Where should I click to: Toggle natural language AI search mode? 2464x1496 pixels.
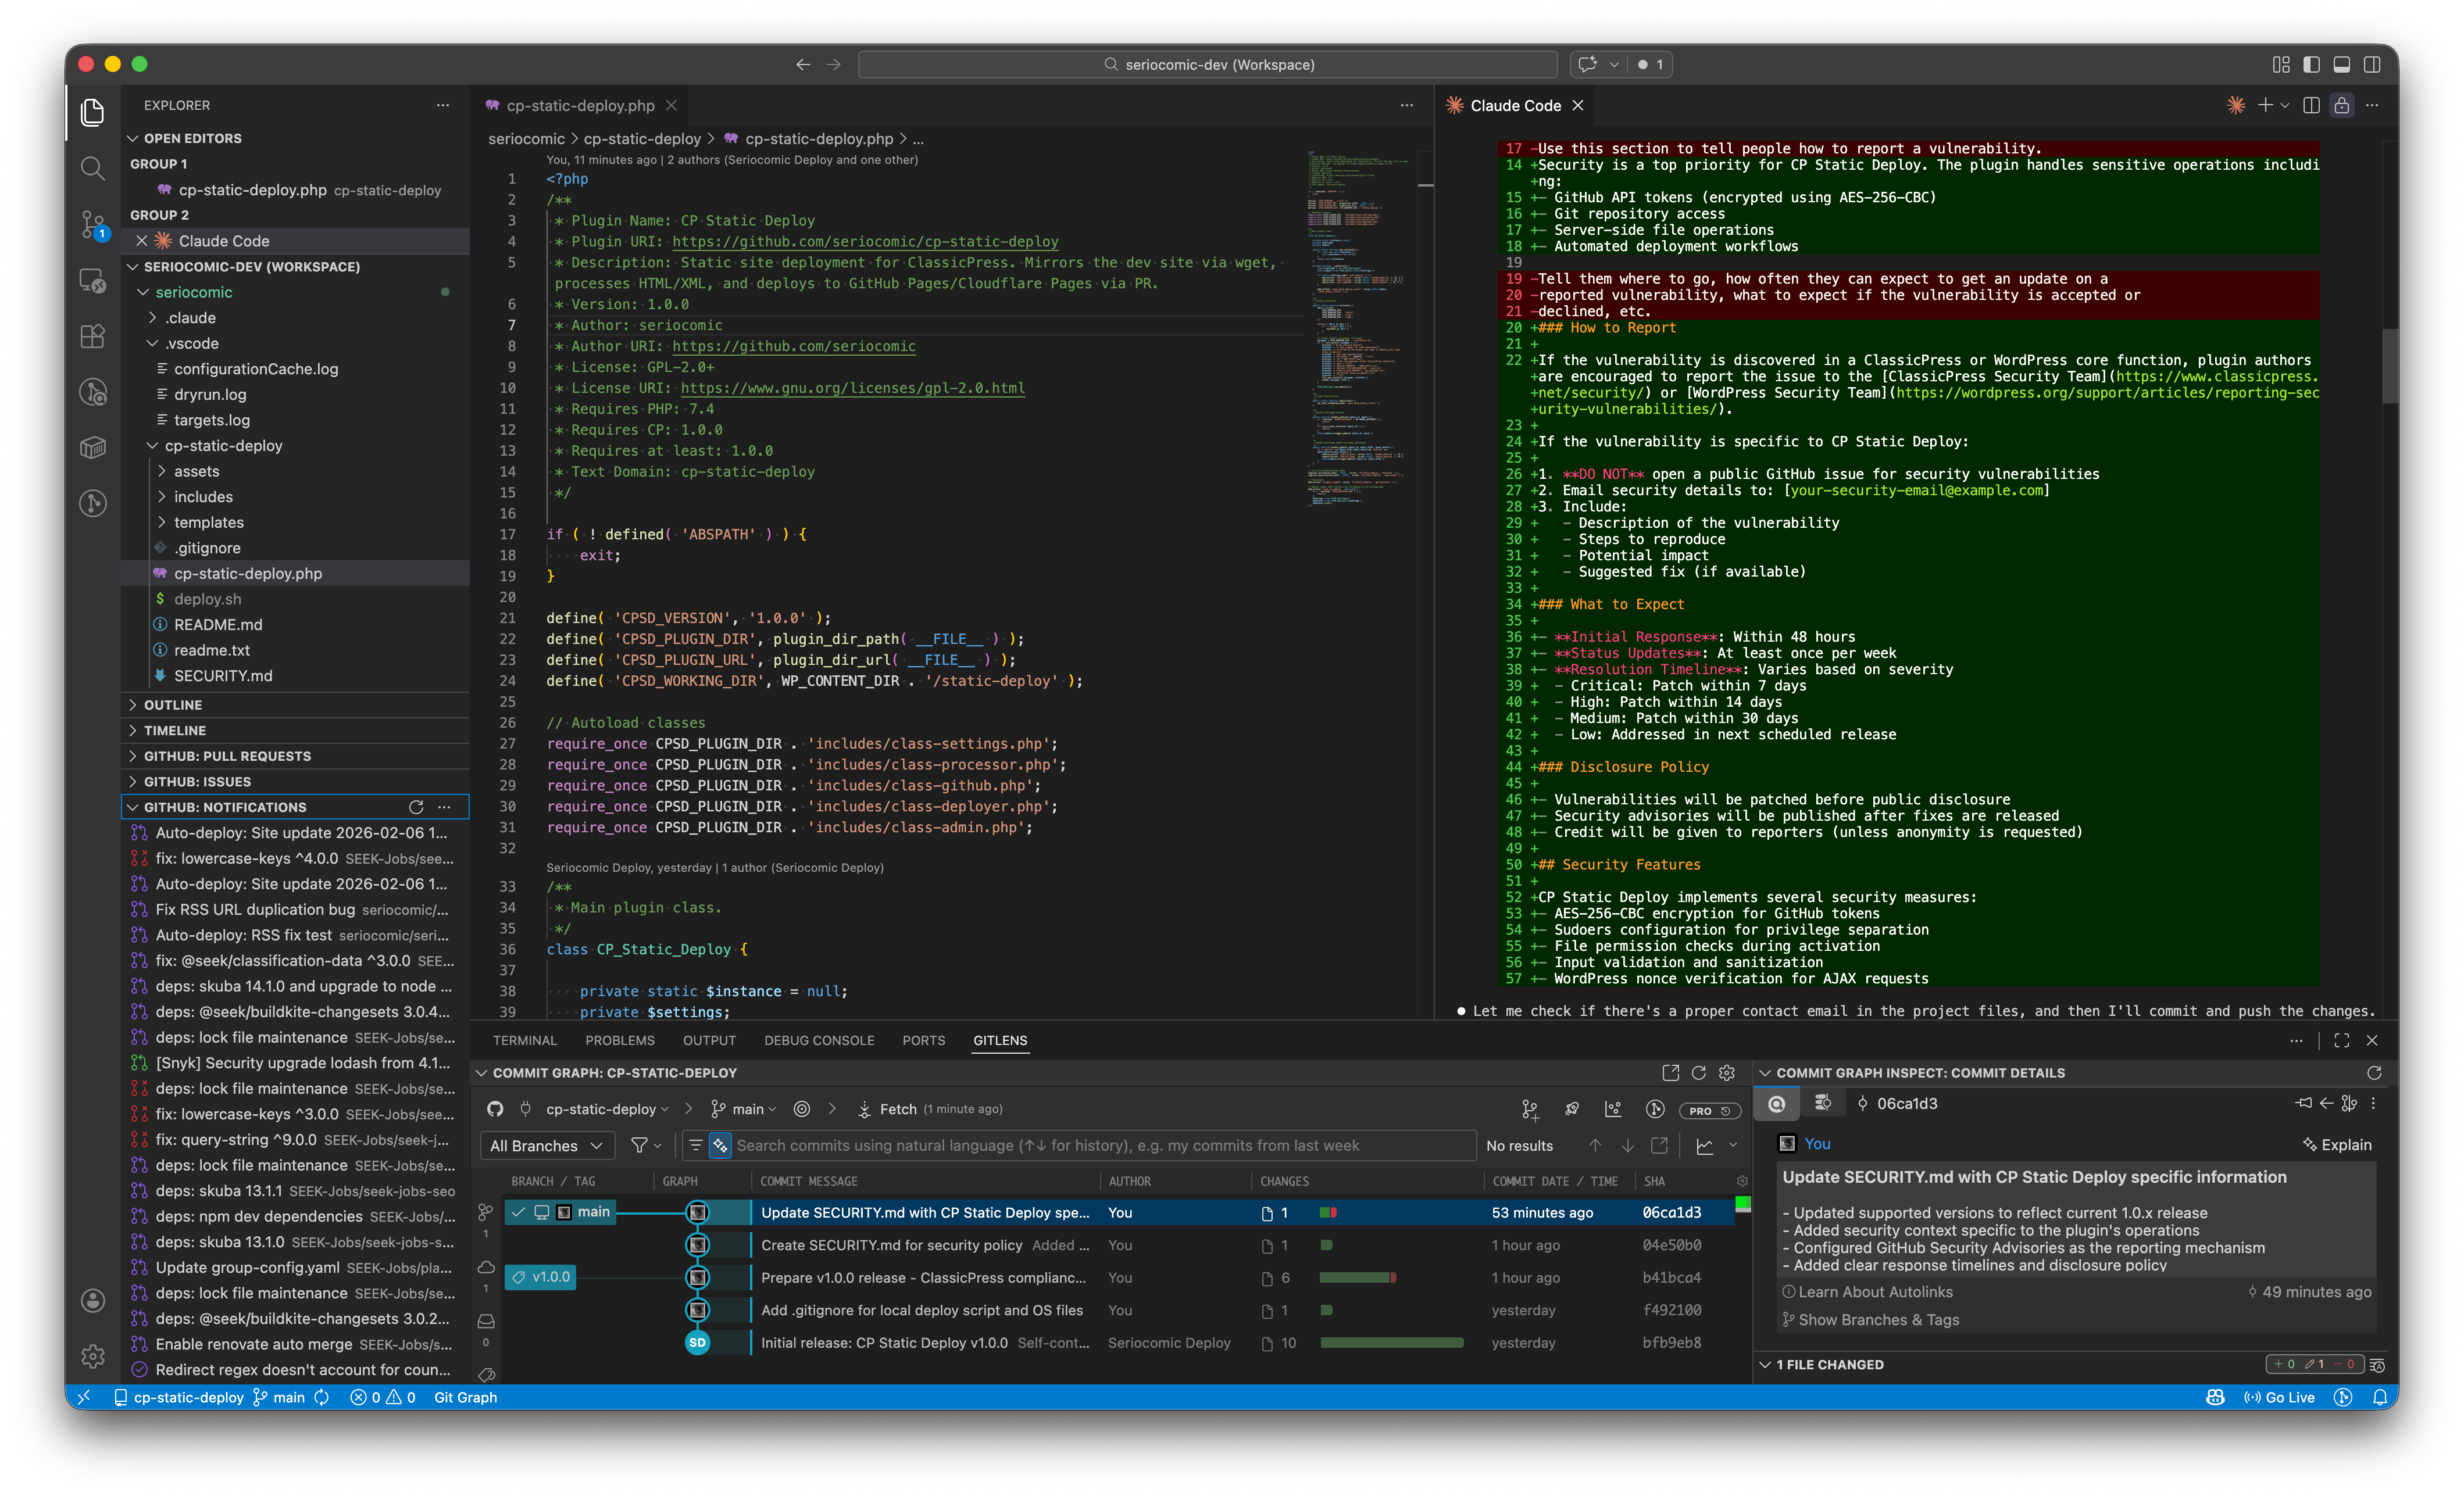coord(720,1145)
